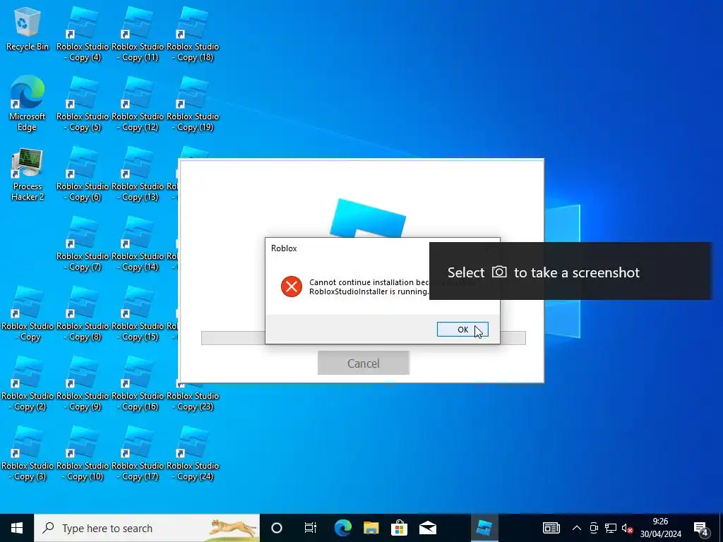Select Roblox Studio - Copy (5) shortcut

tap(83, 104)
